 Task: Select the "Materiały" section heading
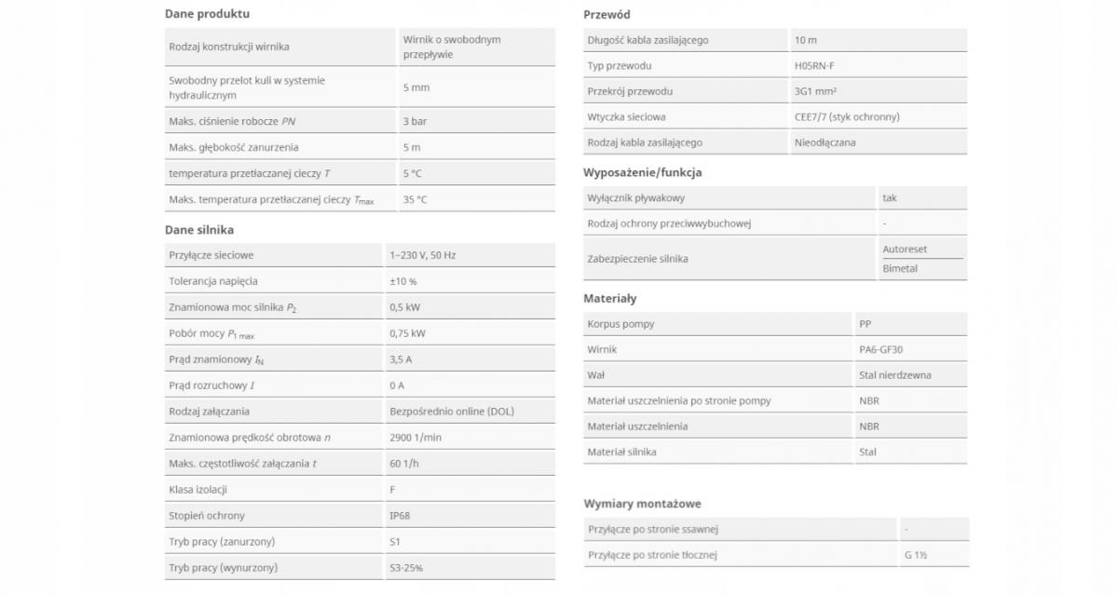pyautogui.click(x=609, y=299)
